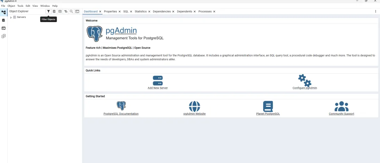Click the Object Explorer panel title
380x163 pixels.
click(19, 11)
